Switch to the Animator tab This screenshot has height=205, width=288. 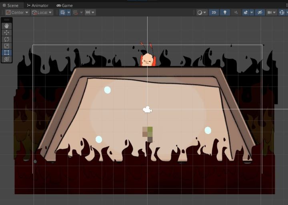pos(38,6)
